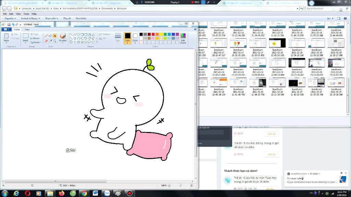351x197 pixels.
Task: Open Opera browser from taskbar
Action: 27,193
